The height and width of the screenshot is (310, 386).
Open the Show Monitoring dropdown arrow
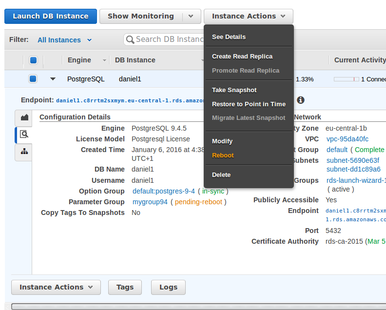[x=191, y=16]
